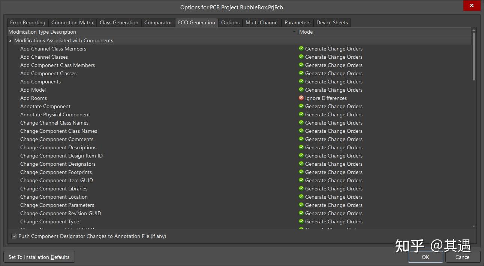Click green check icon for Change Component Footprints

(301, 172)
